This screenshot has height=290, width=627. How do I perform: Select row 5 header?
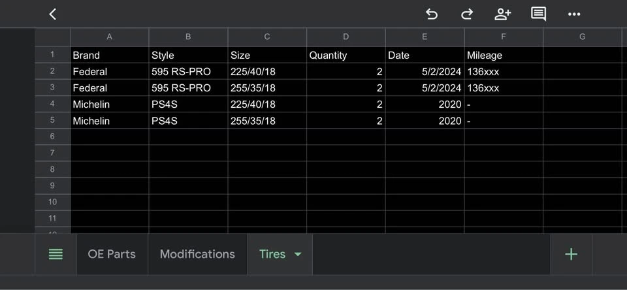(x=52, y=120)
